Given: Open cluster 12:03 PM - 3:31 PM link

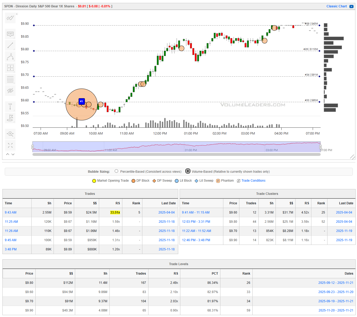Looking at the screenshot, I should (x=196, y=222).
